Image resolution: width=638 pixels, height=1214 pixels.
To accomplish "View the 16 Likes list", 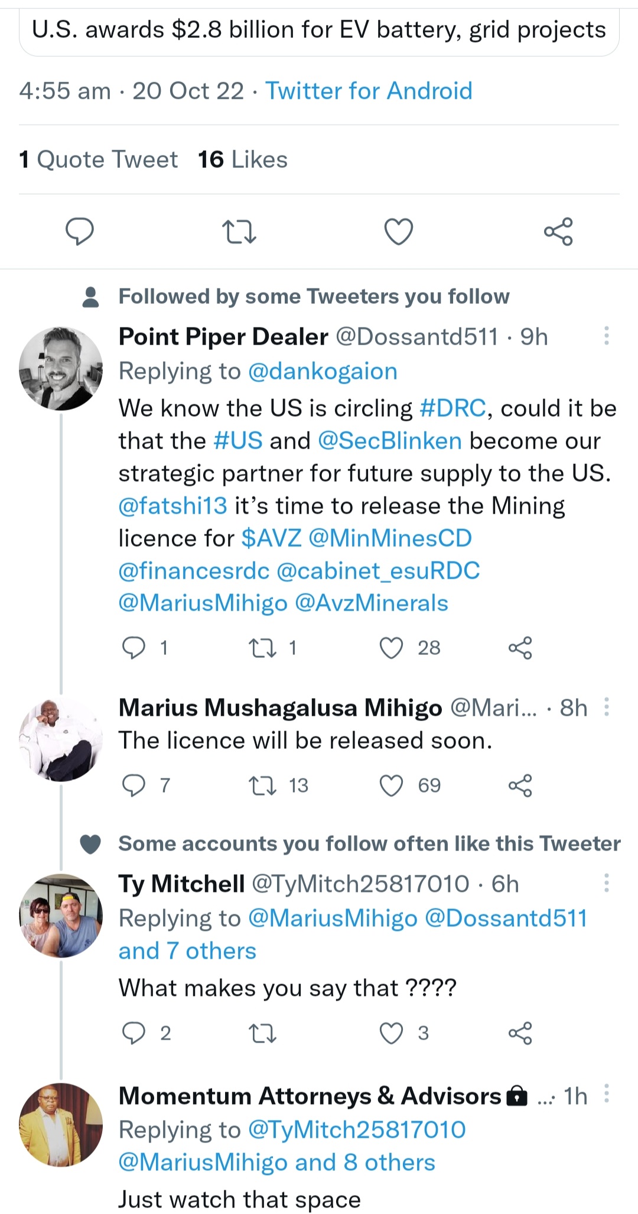I will pyautogui.click(x=243, y=160).
